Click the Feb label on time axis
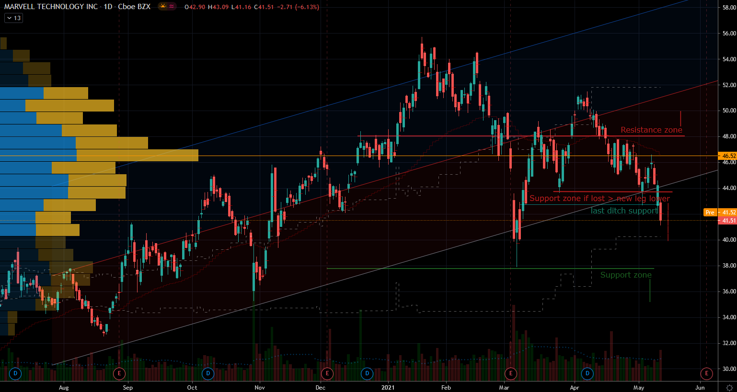Image resolution: width=737 pixels, height=392 pixels. pyautogui.click(x=446, y=388)
